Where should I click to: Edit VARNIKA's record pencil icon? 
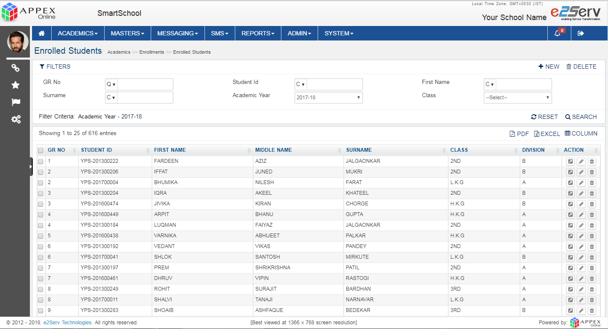click(x=581, y=236)
